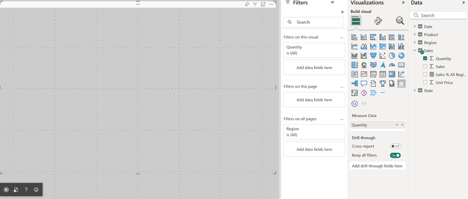Open the visual header more options menu

pyautogui.click(x=271, y=4)
